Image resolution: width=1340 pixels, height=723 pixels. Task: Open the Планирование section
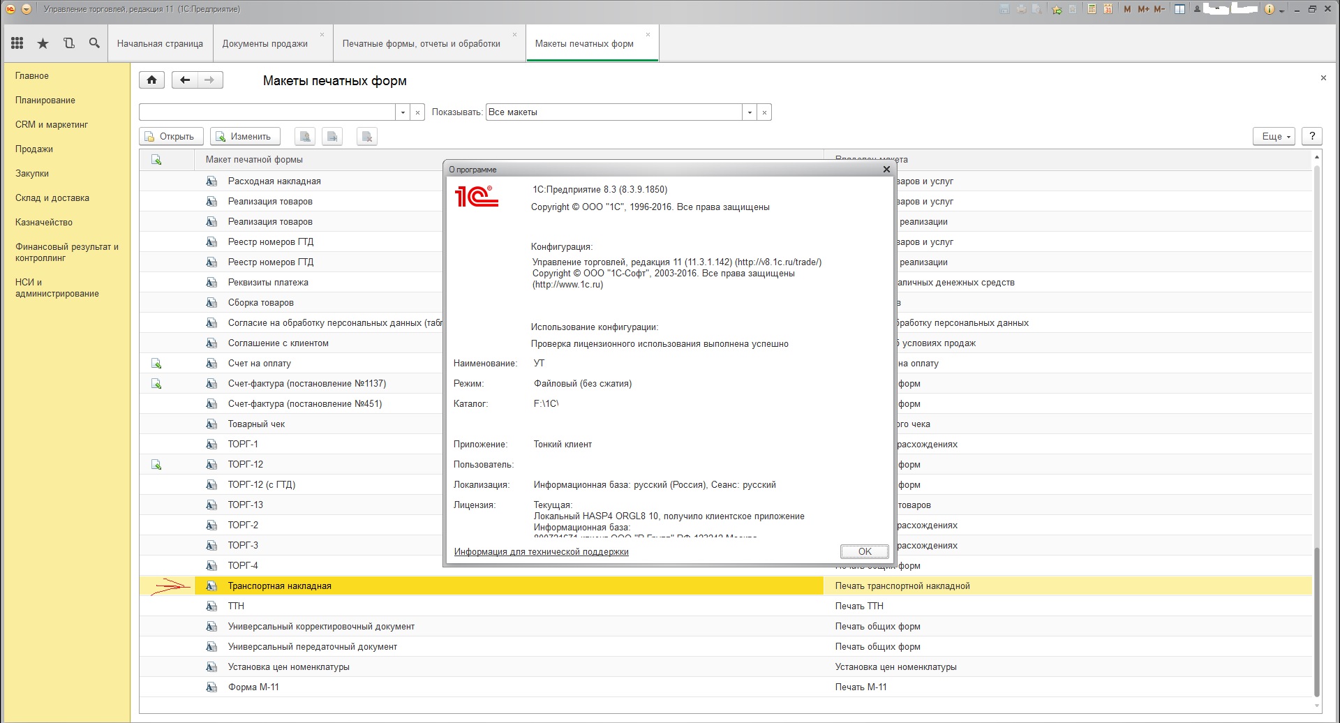click(45, 100)
